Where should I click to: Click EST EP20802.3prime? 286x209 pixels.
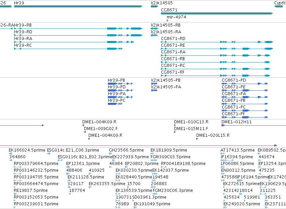click(142, 164)
